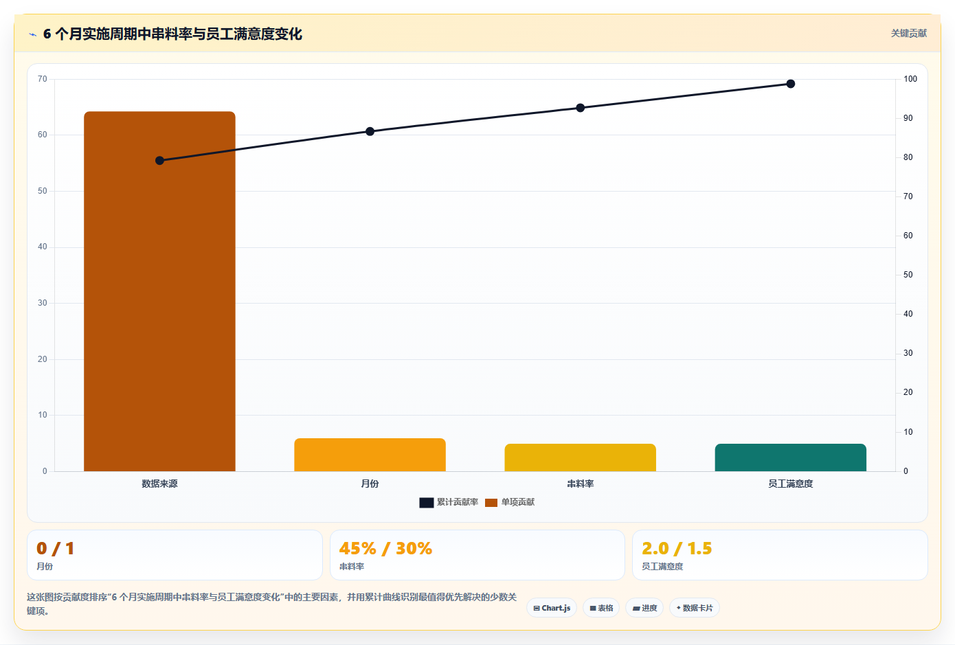Click the Chart.js tag chip
Screen dimensions: 955x645
tap(552, 608)
